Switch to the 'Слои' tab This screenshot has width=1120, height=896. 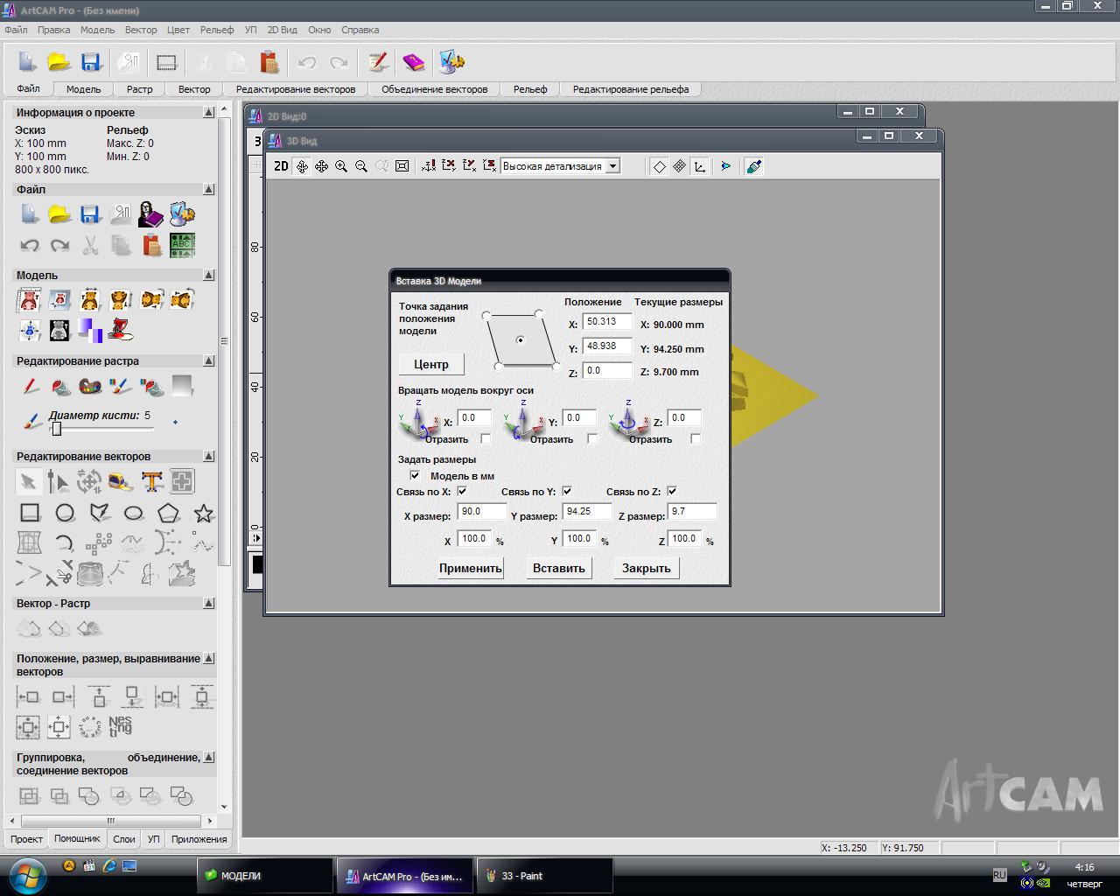124,839
